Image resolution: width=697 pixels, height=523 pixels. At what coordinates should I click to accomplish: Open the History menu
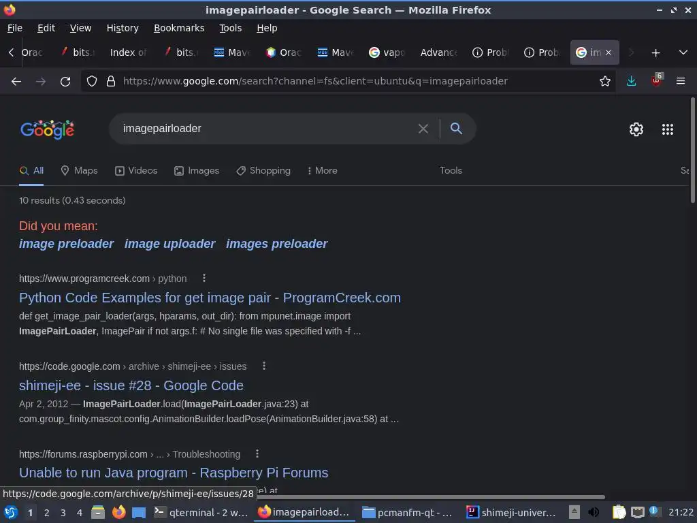tap(123, 28)
